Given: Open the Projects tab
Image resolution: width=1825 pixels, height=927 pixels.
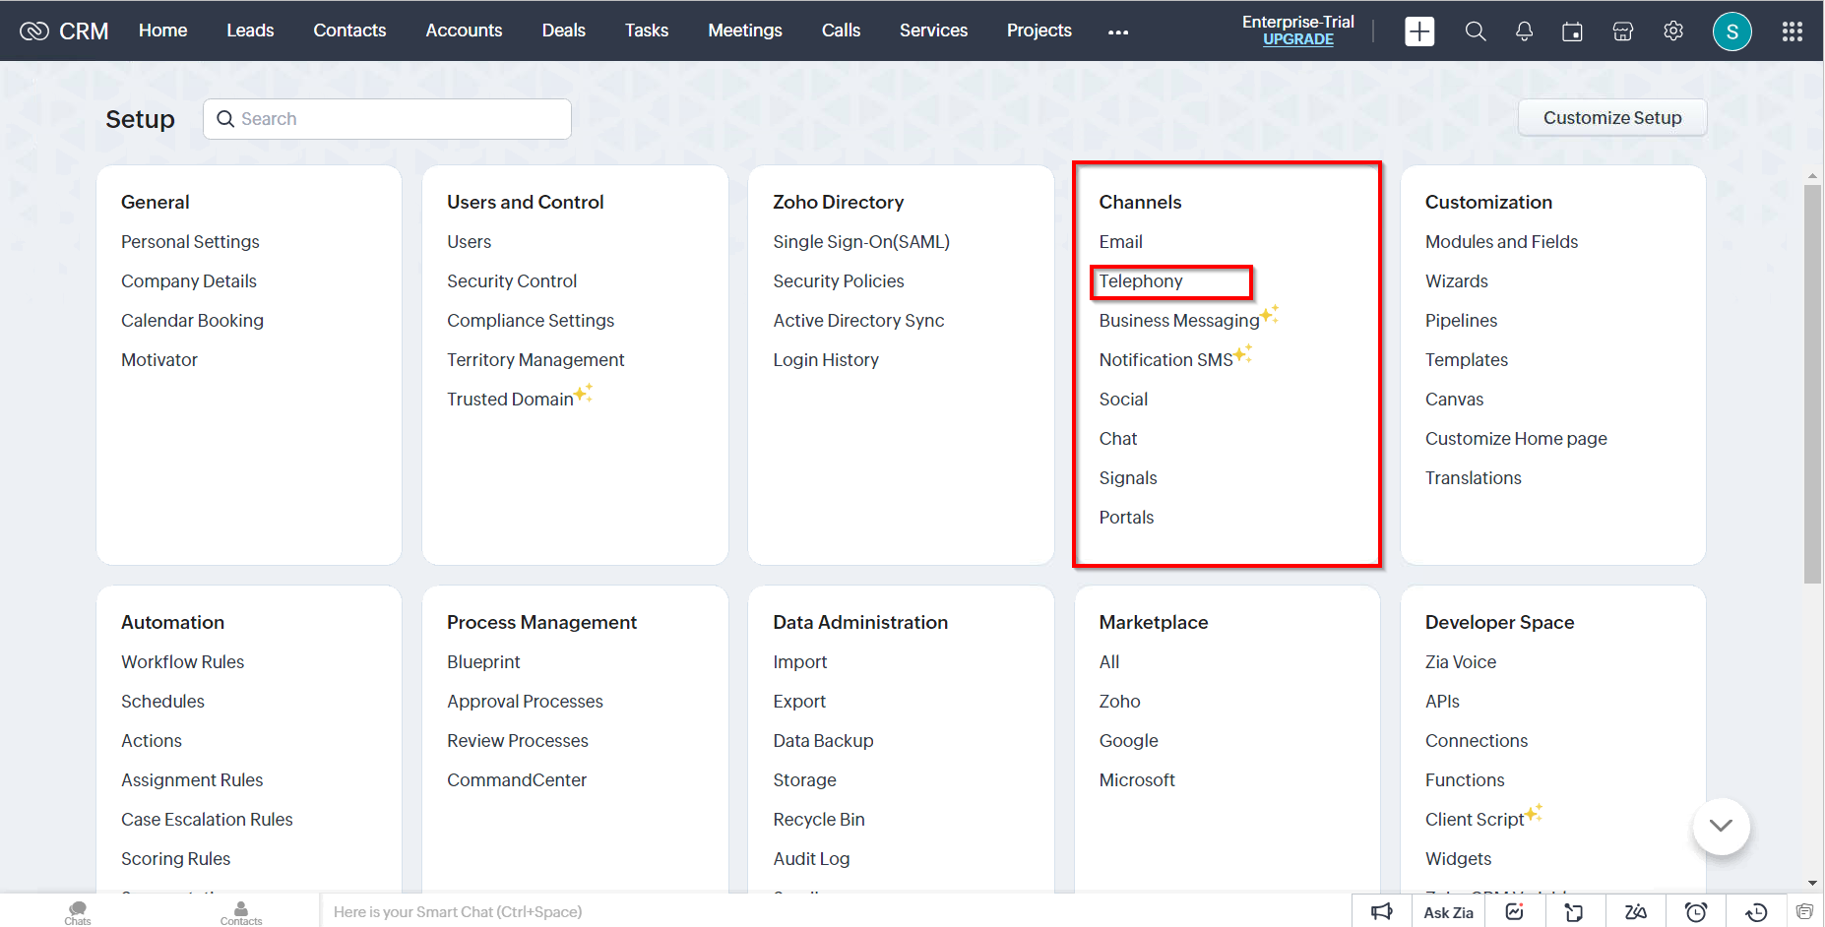Looking at the screenshot, I should (1038, 31).
